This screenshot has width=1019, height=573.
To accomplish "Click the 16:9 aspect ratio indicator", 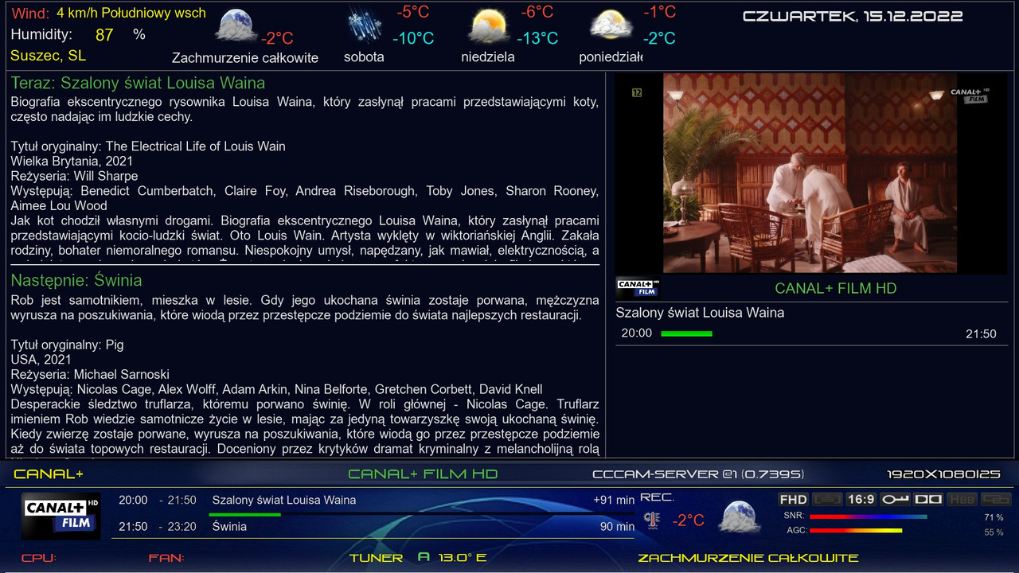I will [x=861, y=499].
